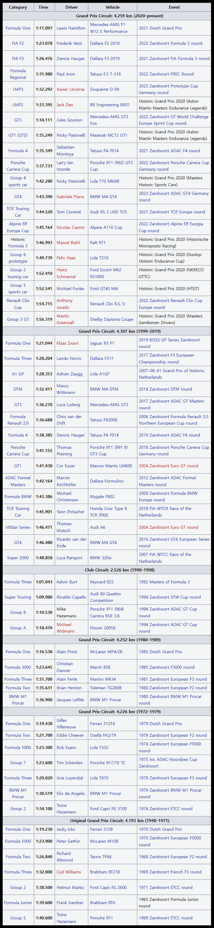Open Shelby Daytona Coupe link
Viewport: 214px width, 928px height.
pyautogui.click(x=112, y=319)
